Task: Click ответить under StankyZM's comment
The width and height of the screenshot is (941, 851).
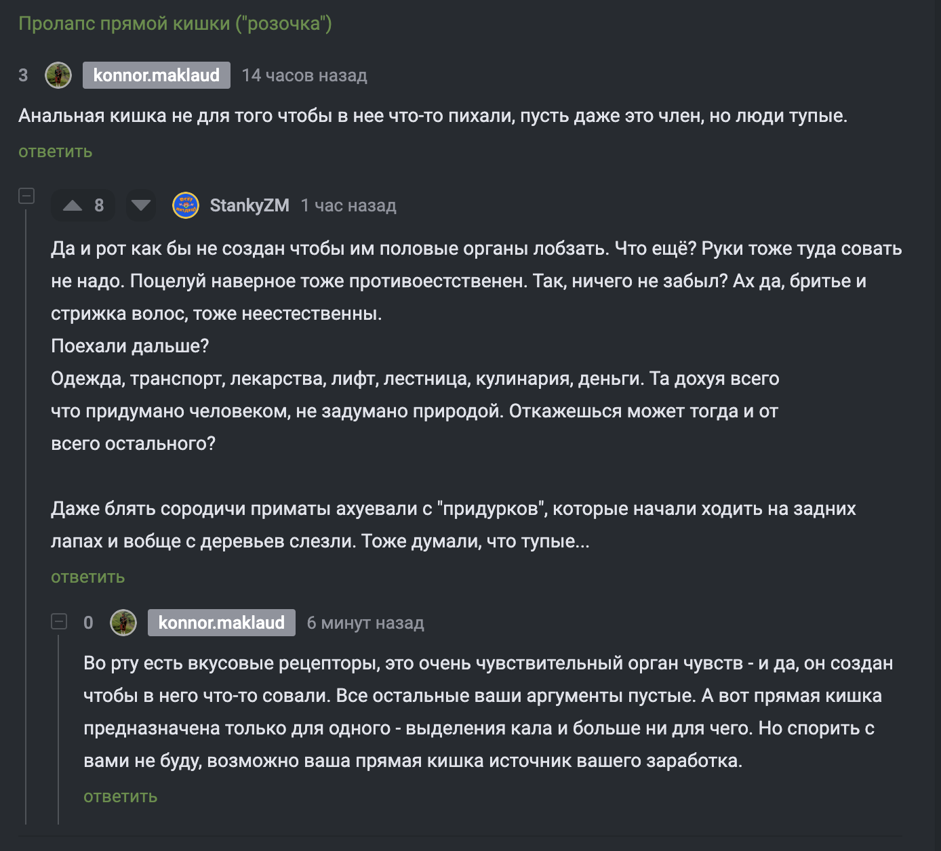Action: coord(87,577)
